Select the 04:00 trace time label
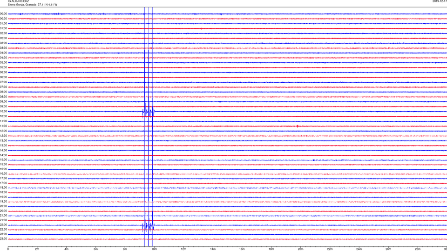The image size is (447, 251). [x=3, y=53]
